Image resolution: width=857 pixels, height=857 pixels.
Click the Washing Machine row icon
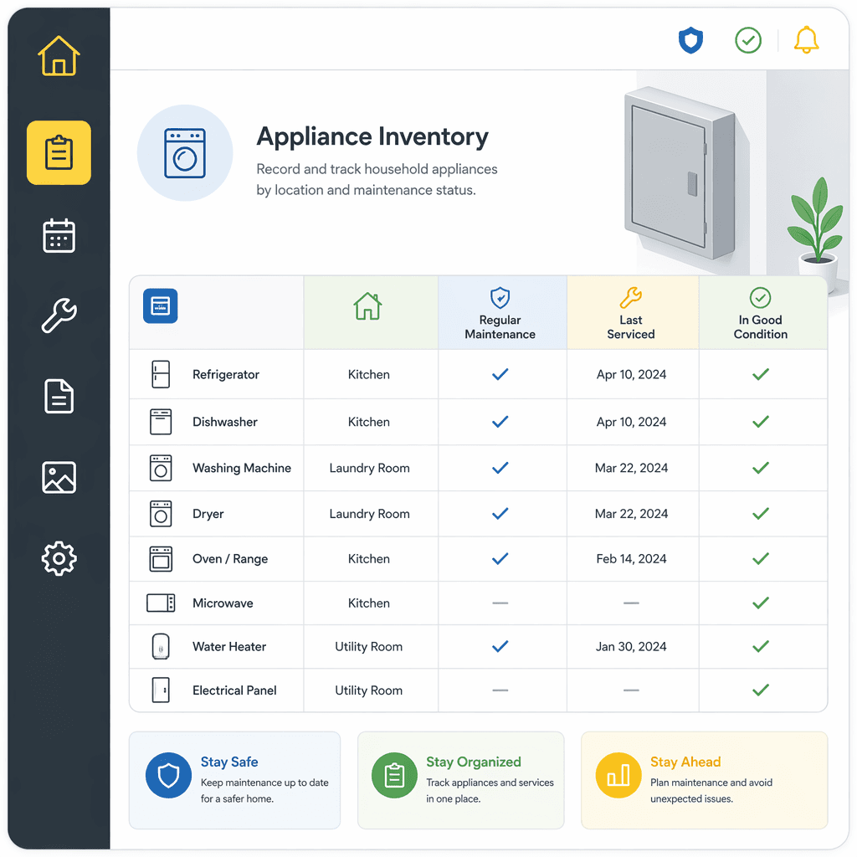[x=161, y=468]
